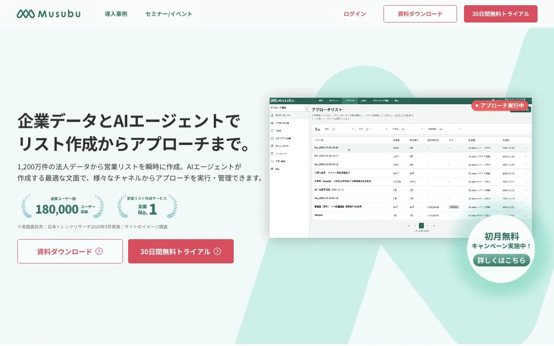Viewport: 554px width, 346px height.
Task: Click the テンプレート sidebar icon in the preview
Action: tap(272, 154)
